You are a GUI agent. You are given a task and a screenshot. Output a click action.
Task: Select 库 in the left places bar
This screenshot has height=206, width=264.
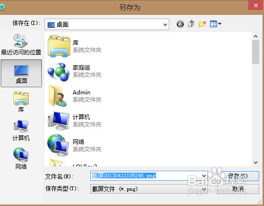[21, 102]
